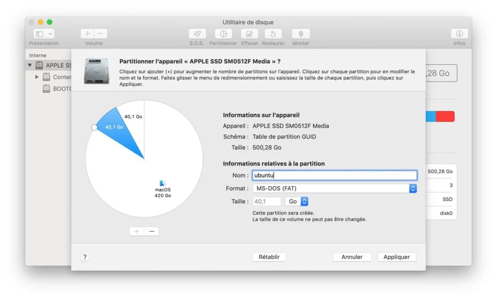Click the Effacer toolbar icon
The width and height of the screenshot is (497, 299).
(x=249, y=33)
